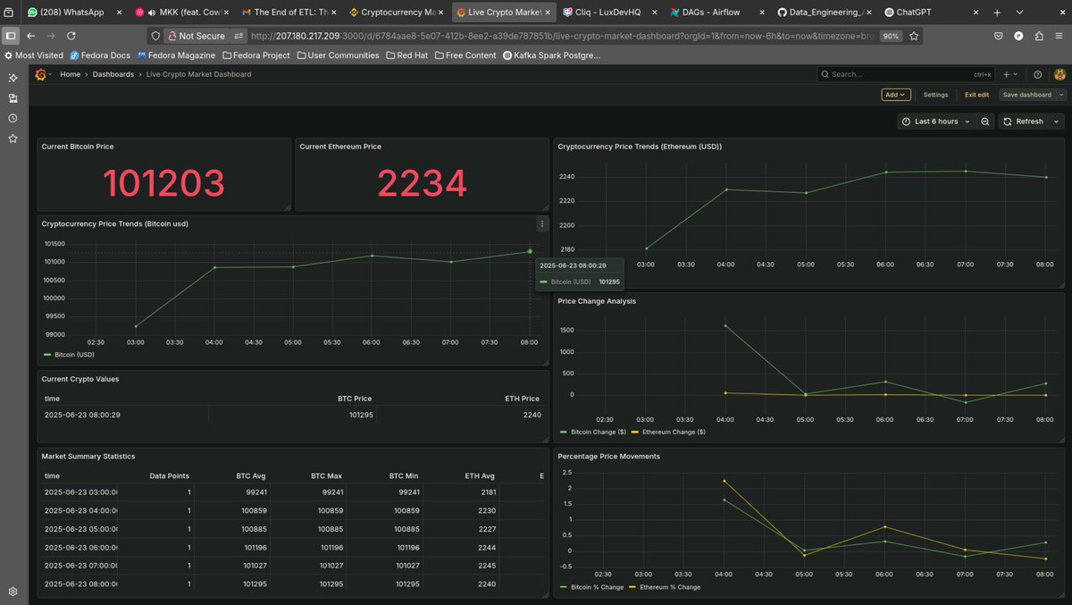This screenshot has height=605, width=1072.
Task: Select the Data Points column header
Action: tap(169, 476)
